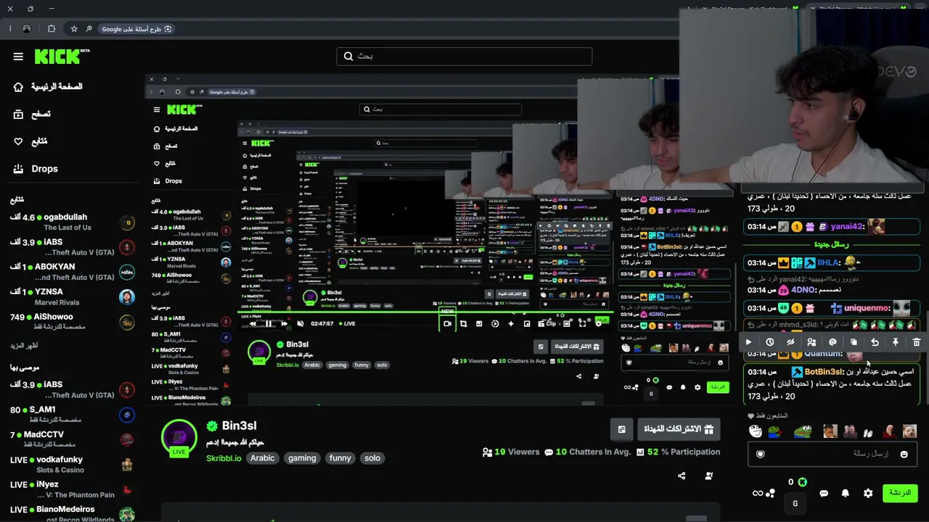Click the green Chat (الدردشة) button in the main chat
929x522 pixels.
tap(900, 493)
